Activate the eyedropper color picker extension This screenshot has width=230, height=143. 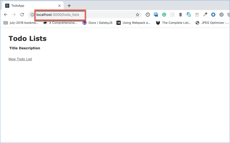pyautogui.click(x=205, y=15)
